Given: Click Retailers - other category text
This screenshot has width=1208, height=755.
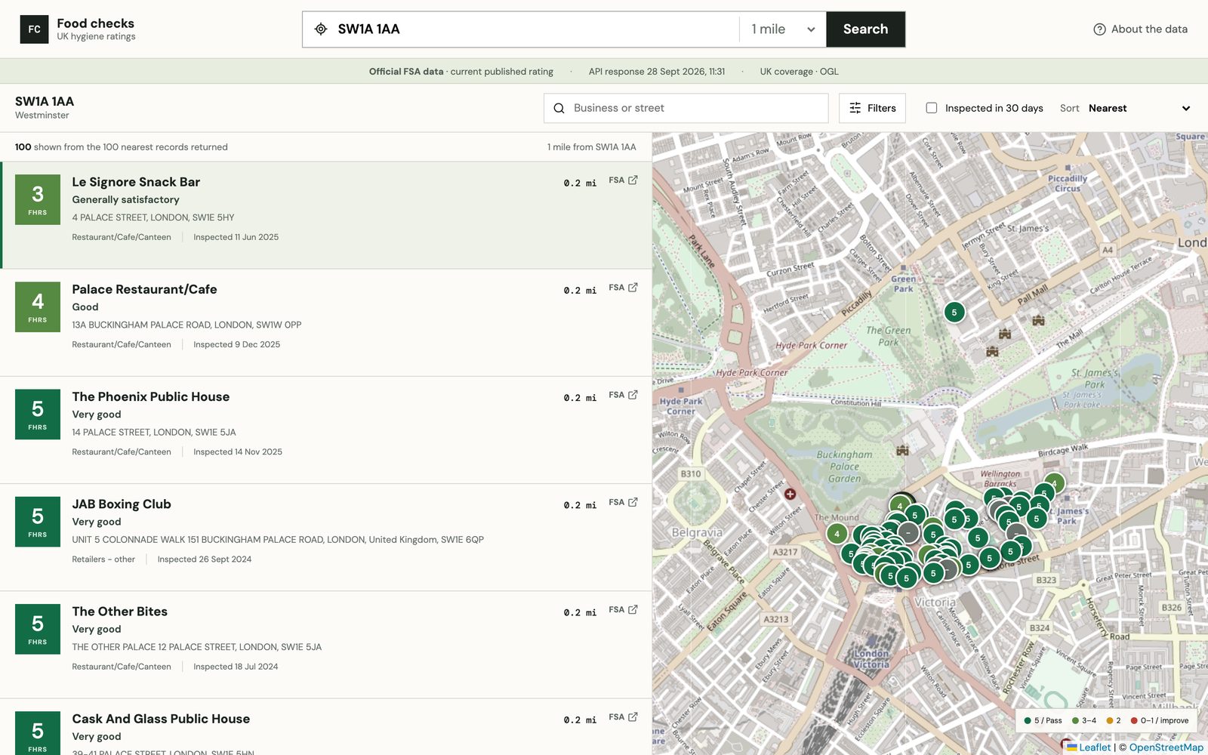Looking at the screenshot, I should pos(103,559).
